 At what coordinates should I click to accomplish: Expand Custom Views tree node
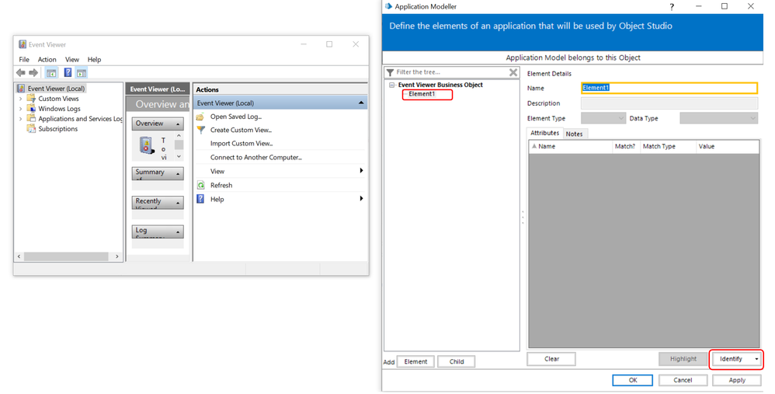(20, 99)
